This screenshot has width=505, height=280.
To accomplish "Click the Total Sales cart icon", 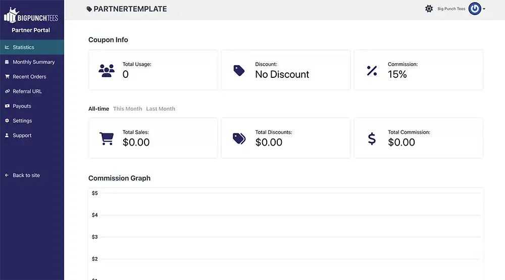I will click(107, 138).
